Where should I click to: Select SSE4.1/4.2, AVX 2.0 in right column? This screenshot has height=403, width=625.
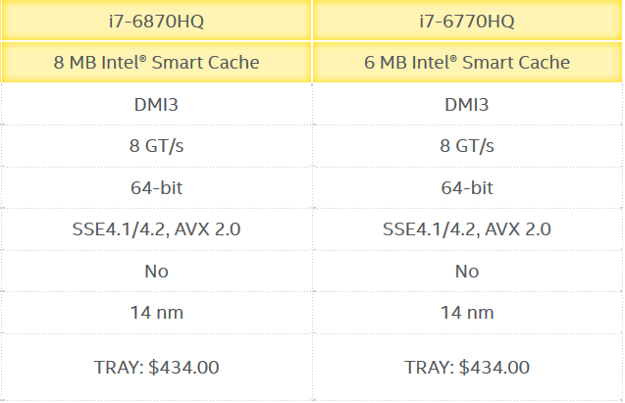(467, 229)
